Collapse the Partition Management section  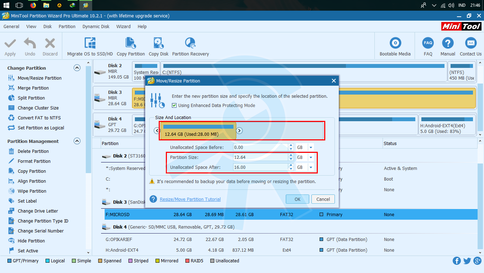[77, 141]
